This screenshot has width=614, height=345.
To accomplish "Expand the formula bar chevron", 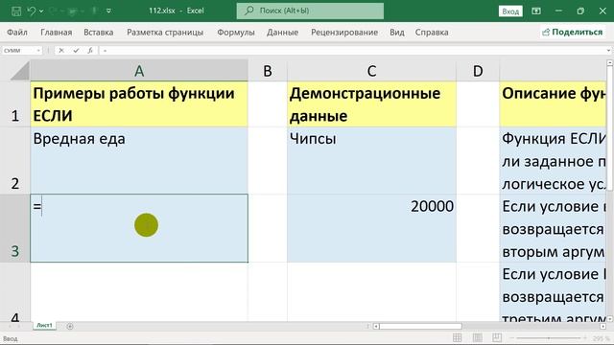I will (608, 51).
